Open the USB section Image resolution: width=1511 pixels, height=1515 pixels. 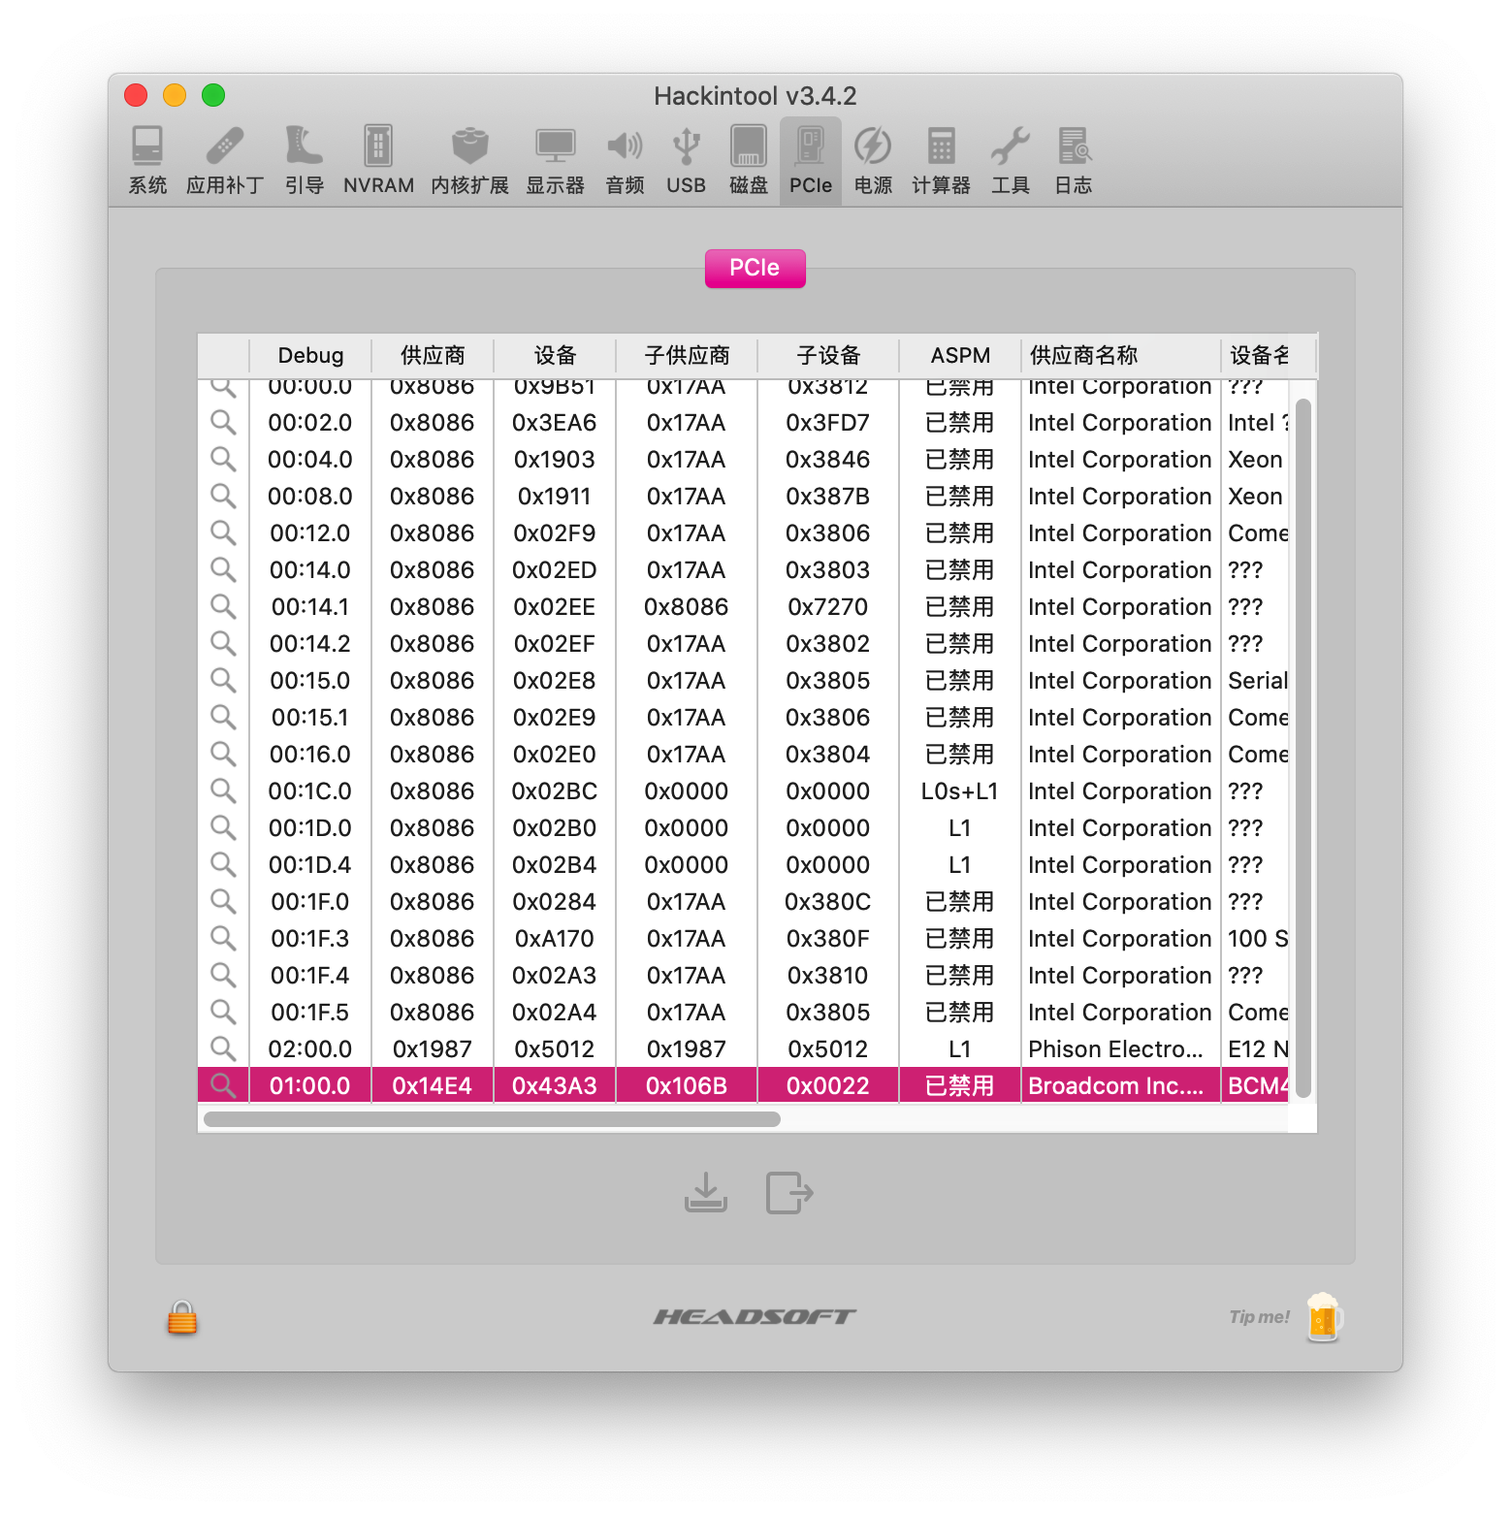[686, 160]
